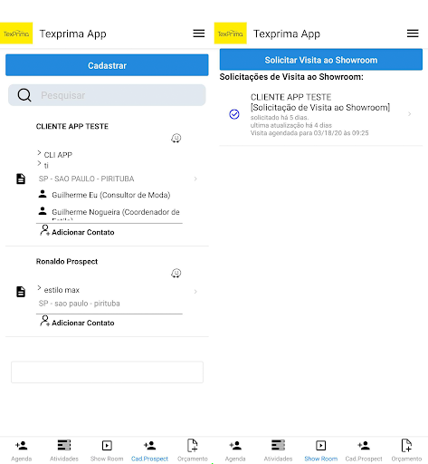Open document icon beside CLIENTE APP TESTE
The image size is (428, 464).
21,179
